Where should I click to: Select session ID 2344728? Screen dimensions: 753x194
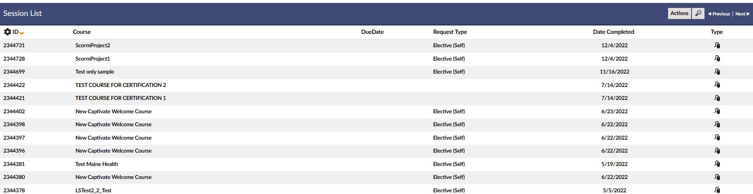[14, 59]
